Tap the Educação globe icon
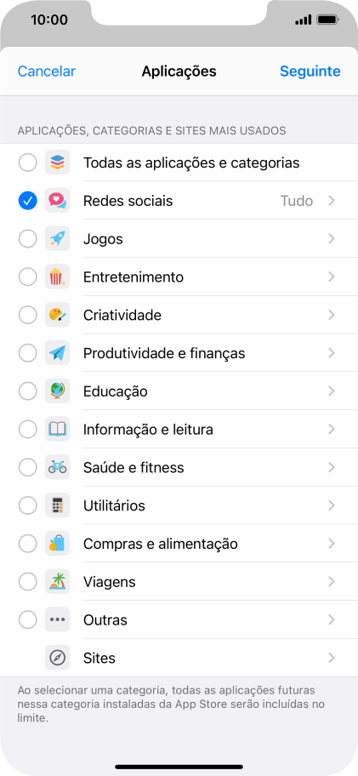358x776 pixels. [x=57, y=391]
